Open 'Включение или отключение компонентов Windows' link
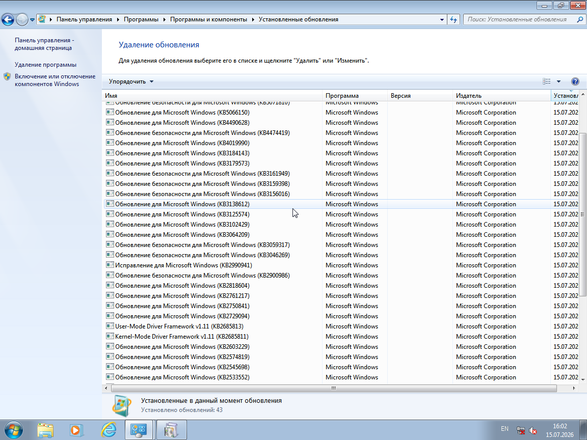Viewport: 587px width, 440px height. pos(55,80)
